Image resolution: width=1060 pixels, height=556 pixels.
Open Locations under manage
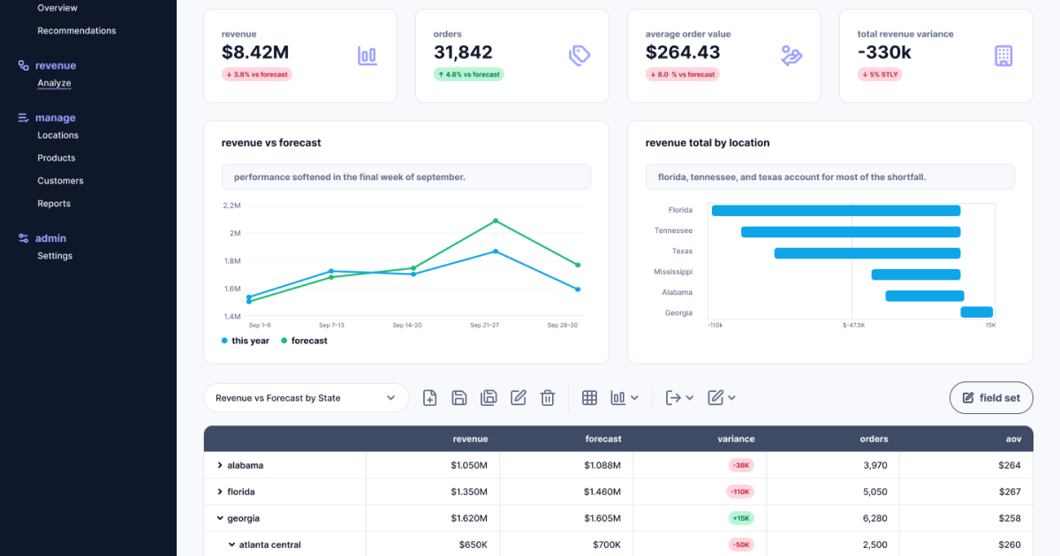click(58, 135)
